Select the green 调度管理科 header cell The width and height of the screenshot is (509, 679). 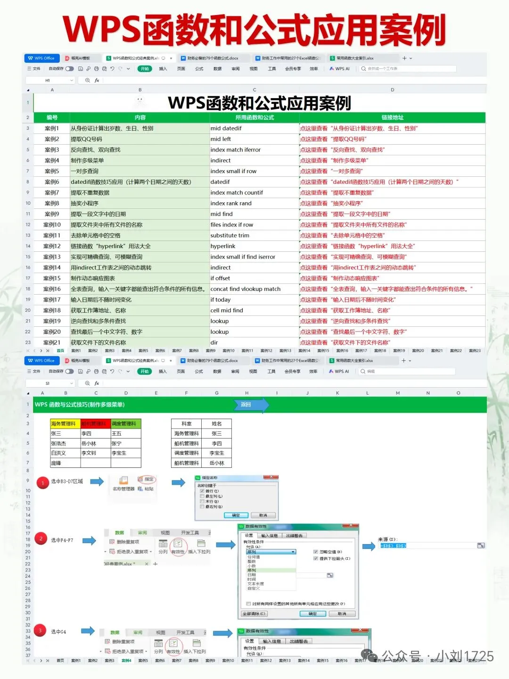(126, 424)
